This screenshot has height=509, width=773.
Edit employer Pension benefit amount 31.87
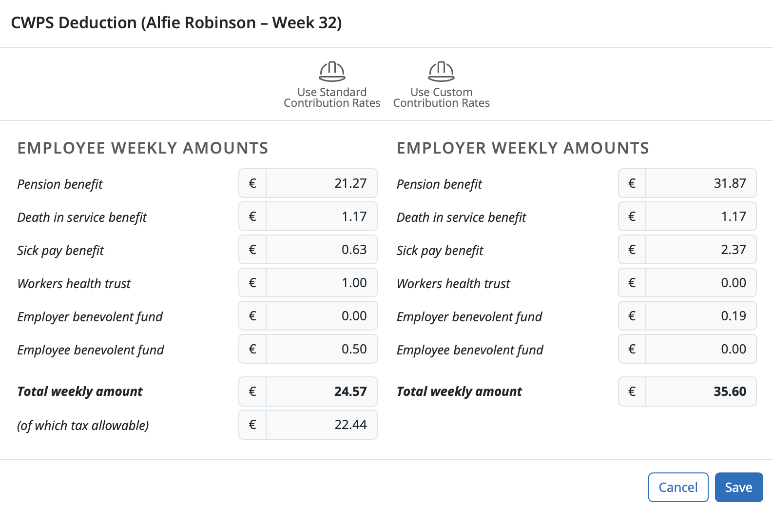click(701, 183)
